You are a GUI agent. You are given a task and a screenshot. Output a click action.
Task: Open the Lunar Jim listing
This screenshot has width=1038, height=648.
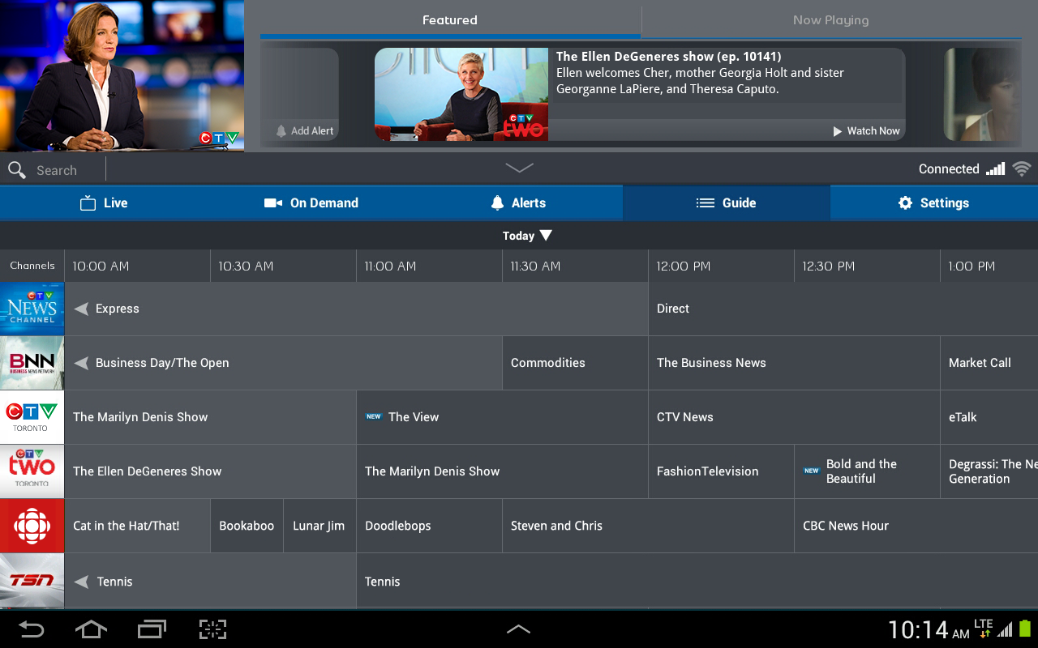click(x=320, y=526)
